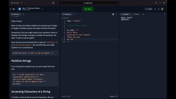Click the privacy shield icon

point(53,3)
